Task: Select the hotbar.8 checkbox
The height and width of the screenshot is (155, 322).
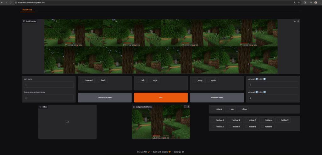Action: coord(246,127)
